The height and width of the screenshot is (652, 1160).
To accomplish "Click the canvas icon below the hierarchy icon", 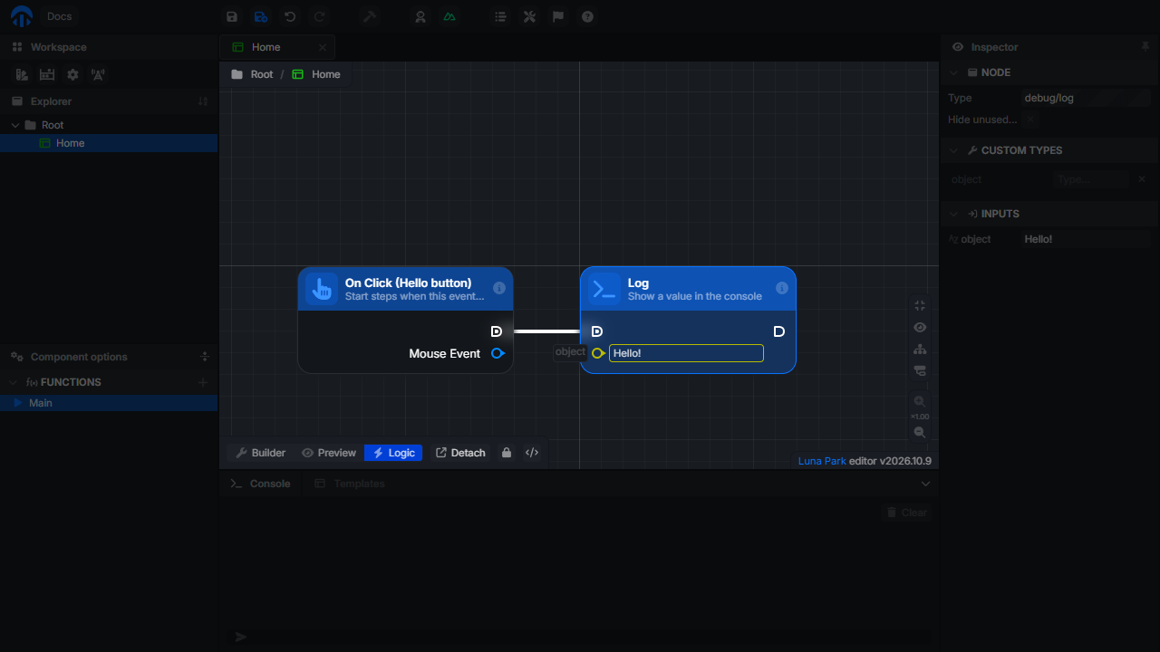I will pyautogui.click(x=920, y=370).
